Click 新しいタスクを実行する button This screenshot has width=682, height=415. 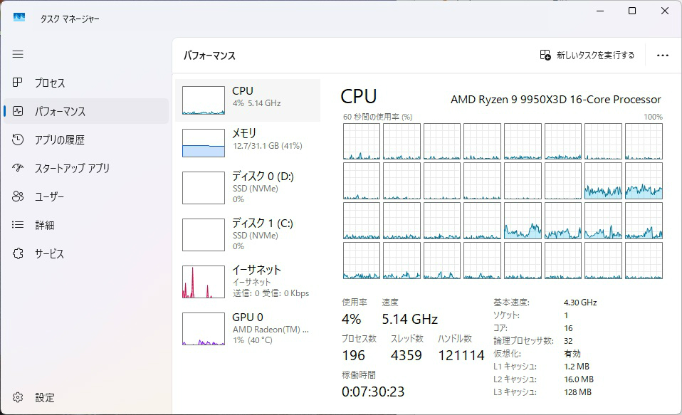pyautogui.click(x=587, y=55)
